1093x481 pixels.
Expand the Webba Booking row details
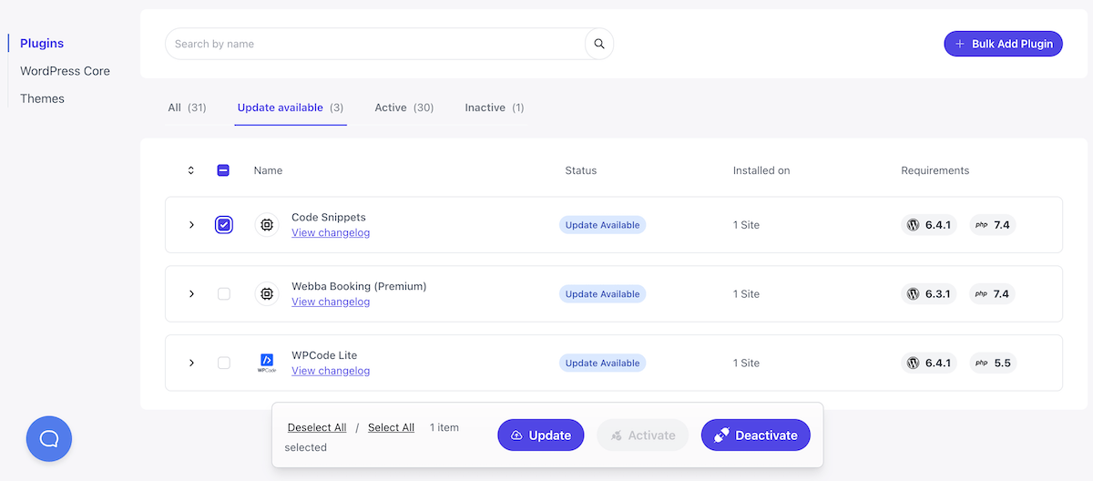coord(191,294)
